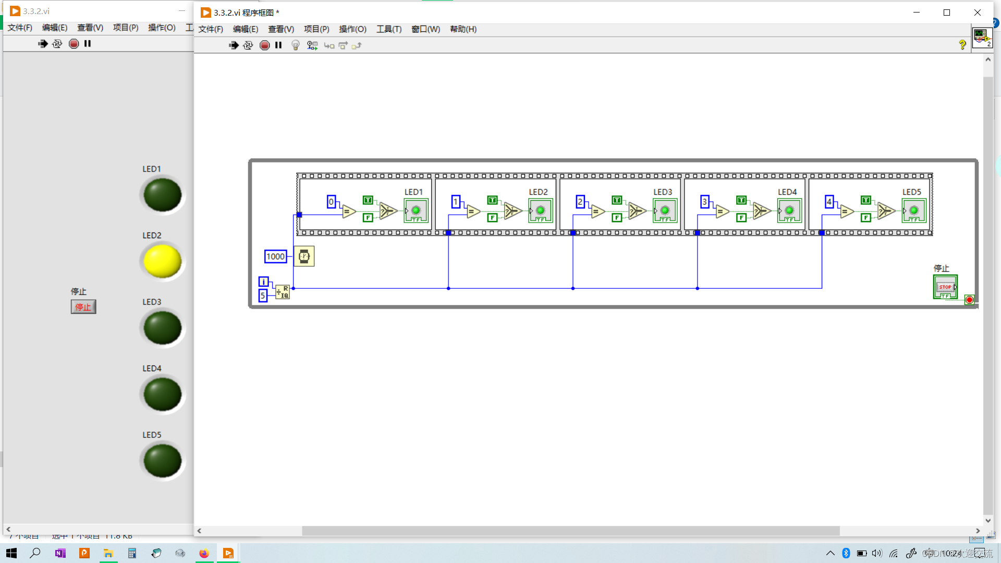Click the Quotient & Remainder function node

pos(283,292)
